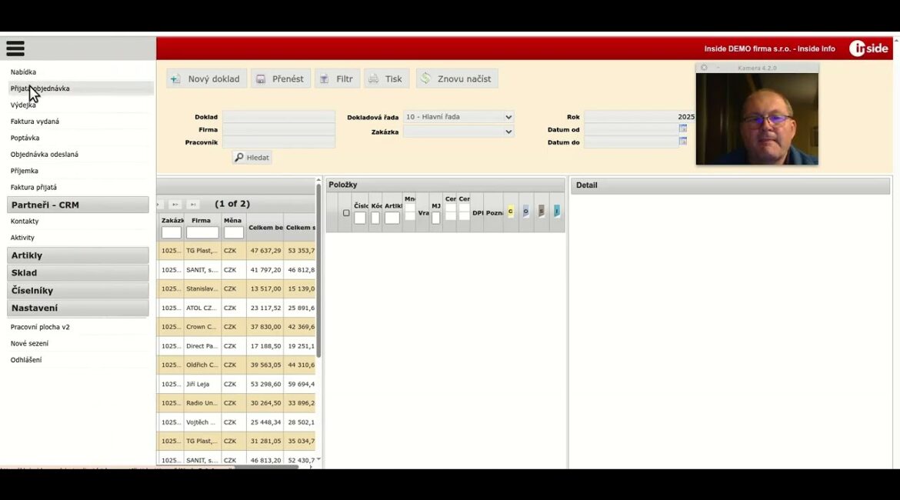Click the Firma search input field

click(278, 130)
